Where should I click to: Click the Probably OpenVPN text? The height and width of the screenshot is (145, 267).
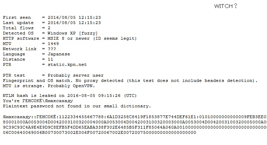(71, 86)
